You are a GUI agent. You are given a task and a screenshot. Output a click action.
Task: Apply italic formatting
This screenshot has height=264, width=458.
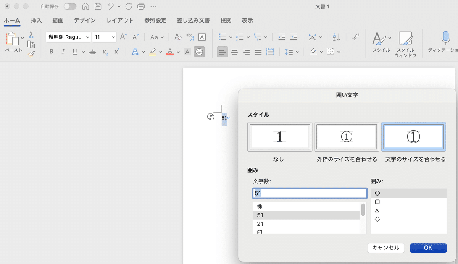63,52
